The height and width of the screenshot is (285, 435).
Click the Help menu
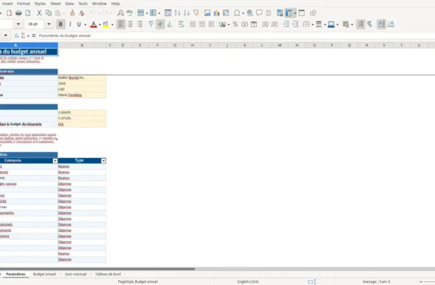[x=116, y=3]
